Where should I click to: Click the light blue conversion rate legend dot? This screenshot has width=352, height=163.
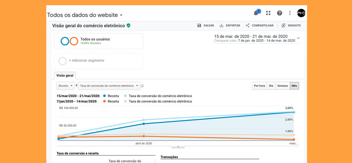click(125, 96)
